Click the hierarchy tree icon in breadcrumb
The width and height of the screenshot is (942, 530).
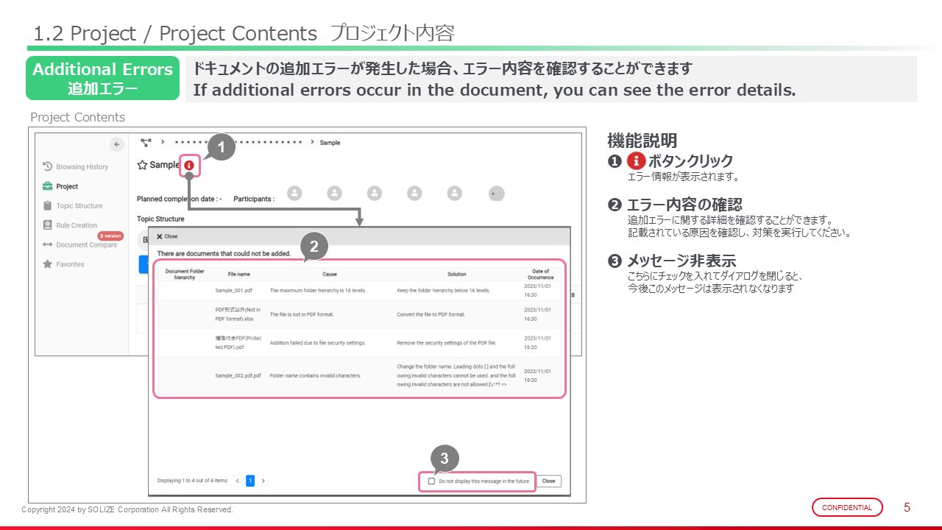coord(146,142)
